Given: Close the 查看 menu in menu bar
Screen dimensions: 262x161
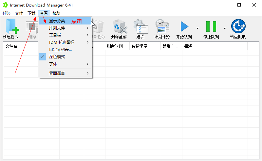Looking at the screenshot, I should pyautogui.click(x=44, y=13).
